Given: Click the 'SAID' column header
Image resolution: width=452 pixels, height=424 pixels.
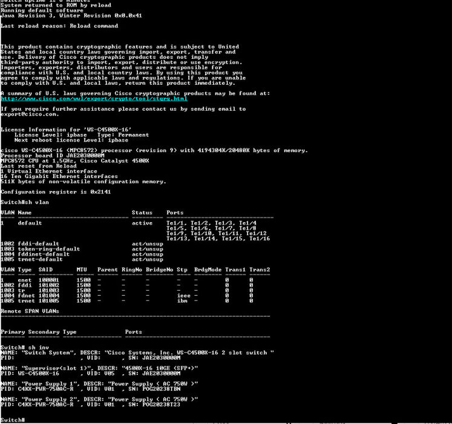Looking at the screenshot, I should click(45, 270).
